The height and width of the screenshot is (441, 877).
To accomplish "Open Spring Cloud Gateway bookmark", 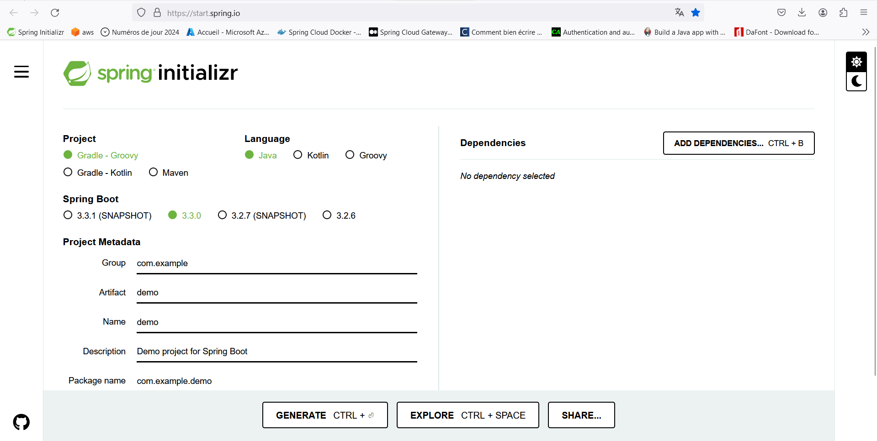I will click(x=411, y=32).
